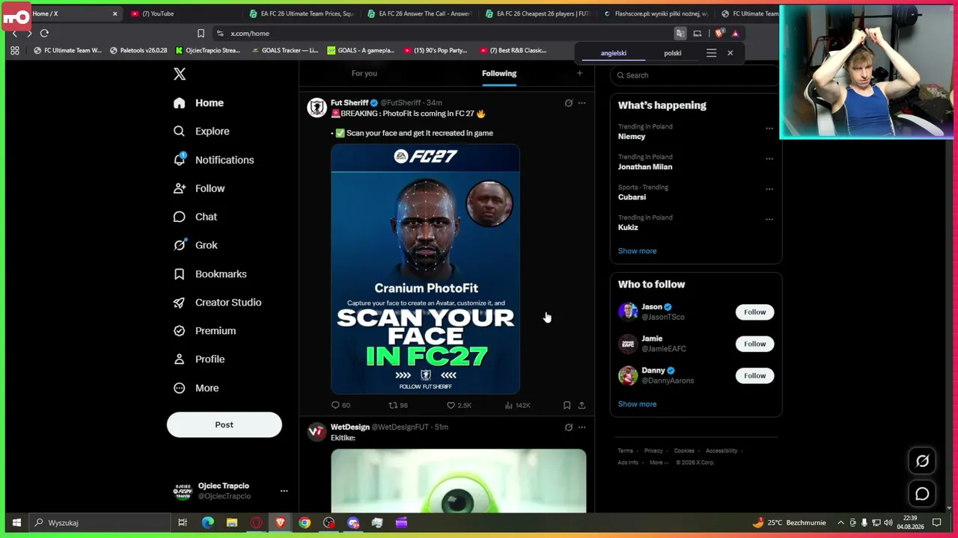Screen dimensions: 958x538
Task: Show more accounts to follow
Action: click(637, 404)
